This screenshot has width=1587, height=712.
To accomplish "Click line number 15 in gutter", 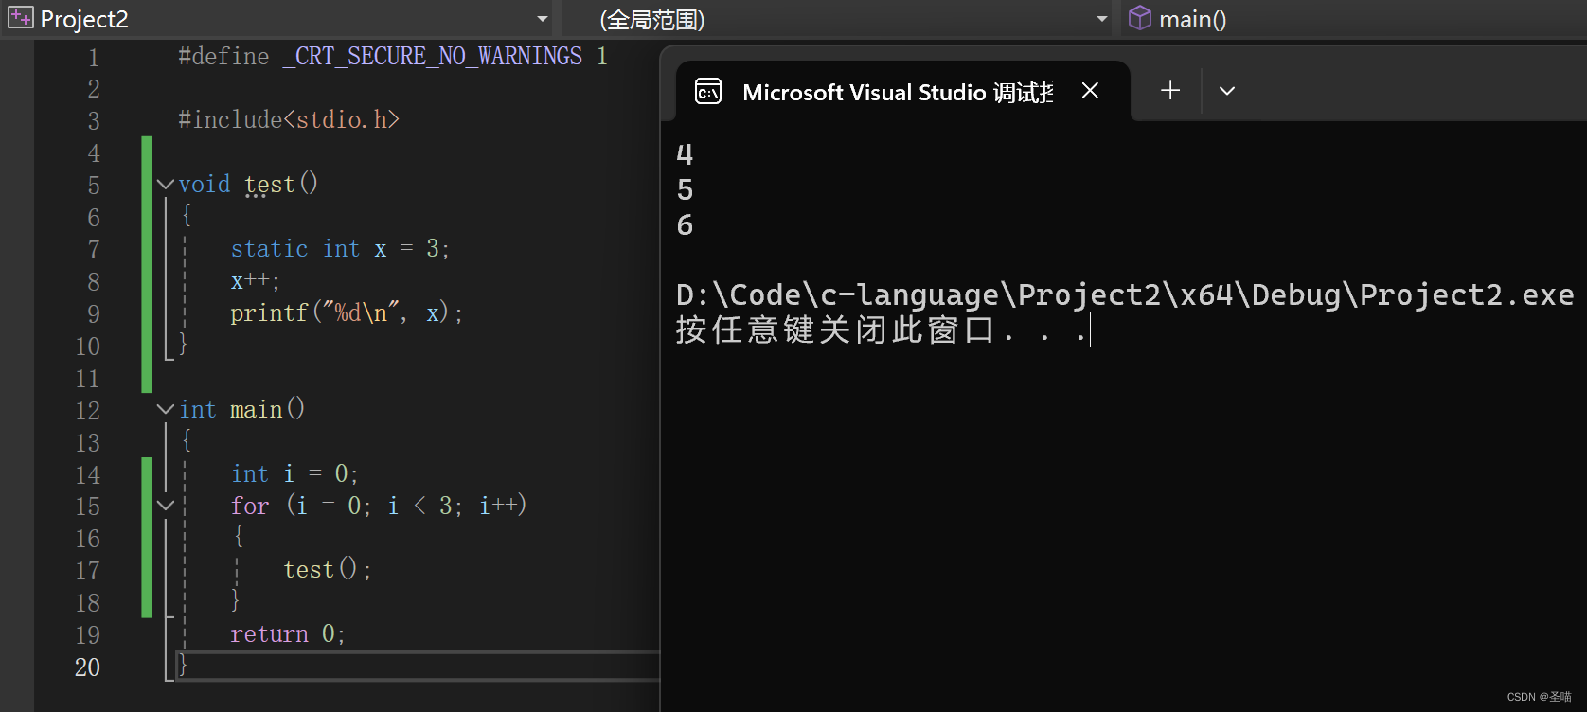I will pos(87,507).
